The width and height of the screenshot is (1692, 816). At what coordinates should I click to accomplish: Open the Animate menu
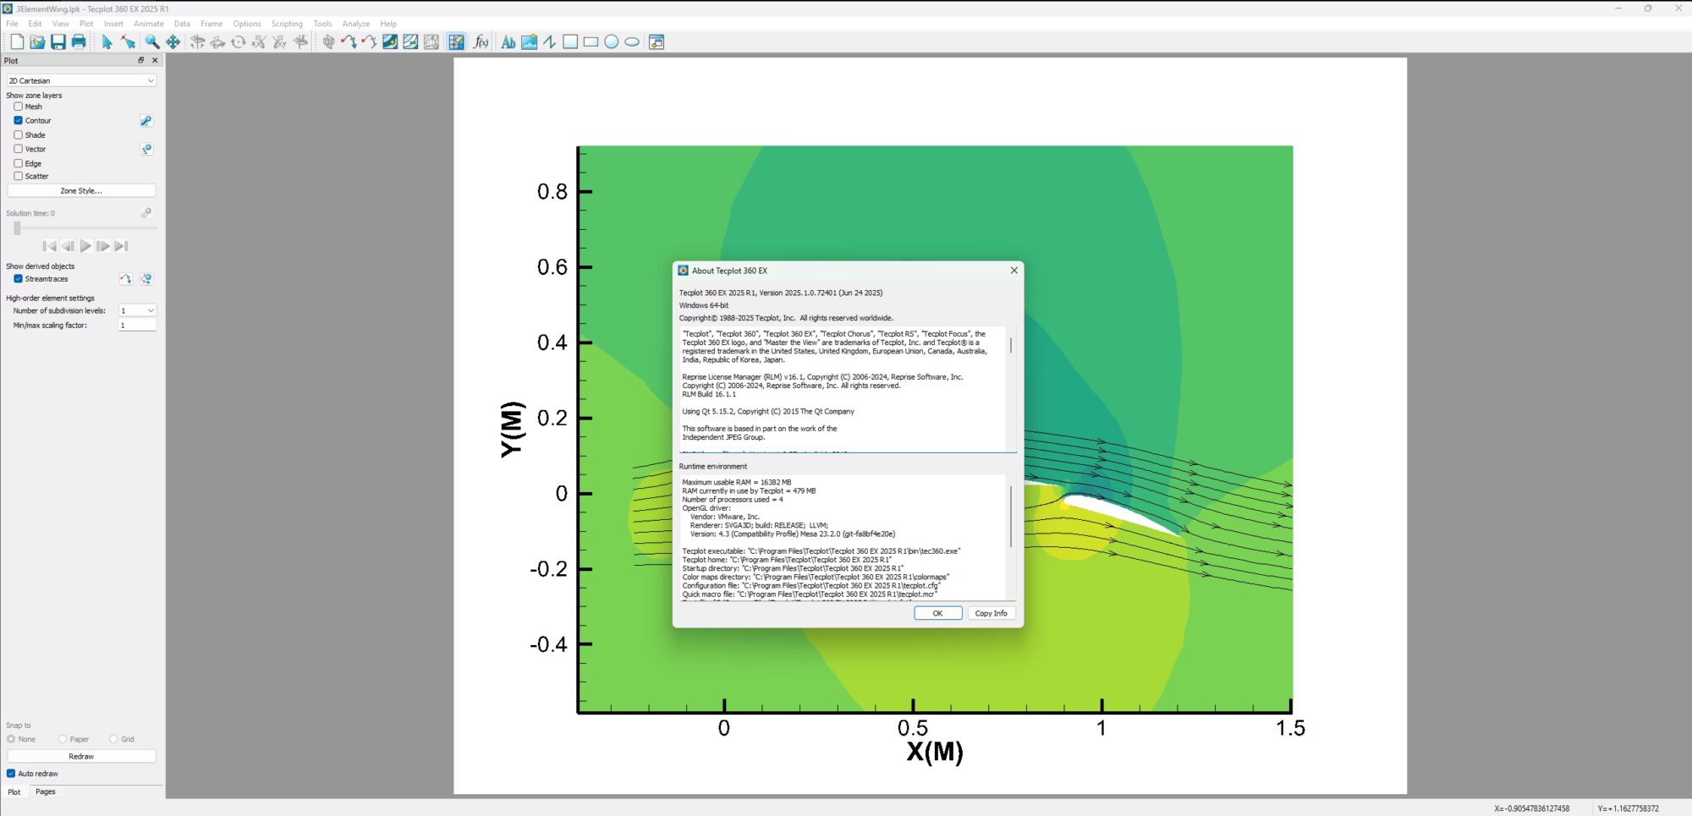149,24
